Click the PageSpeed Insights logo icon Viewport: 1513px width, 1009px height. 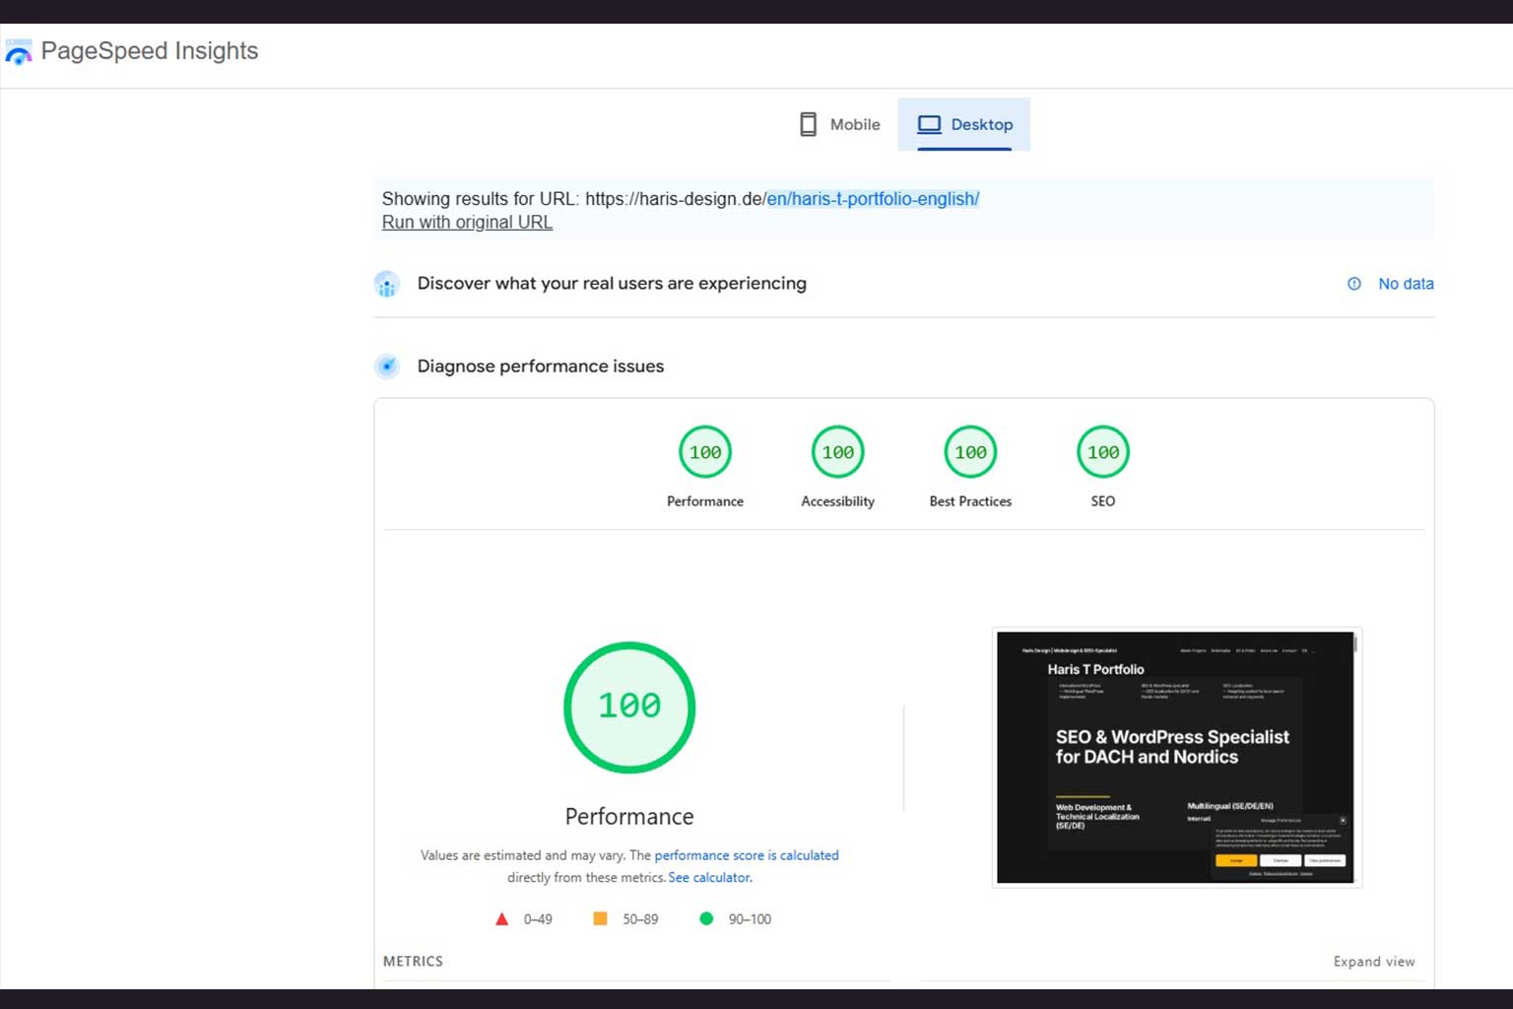click(18, 51)
